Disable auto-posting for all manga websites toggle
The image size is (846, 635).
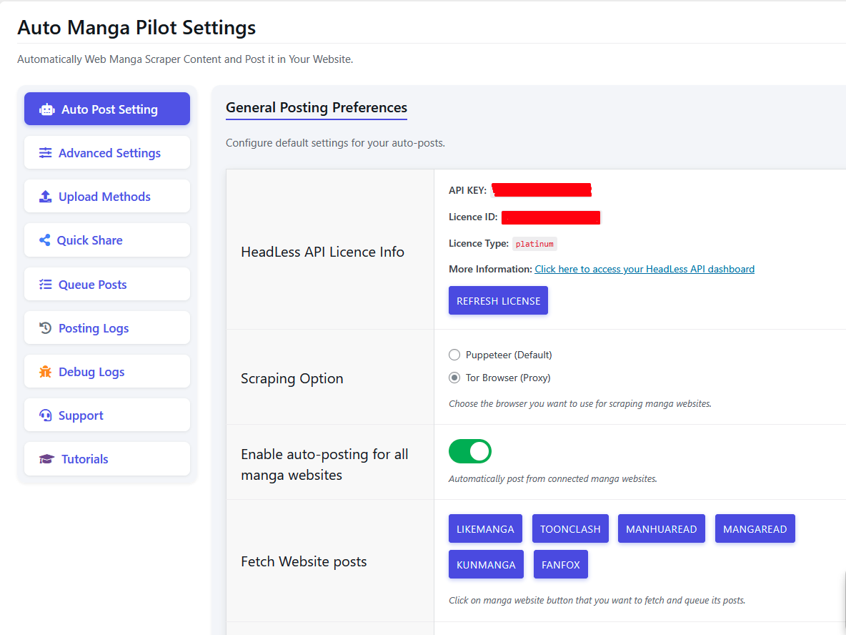[x=470, y=451]
